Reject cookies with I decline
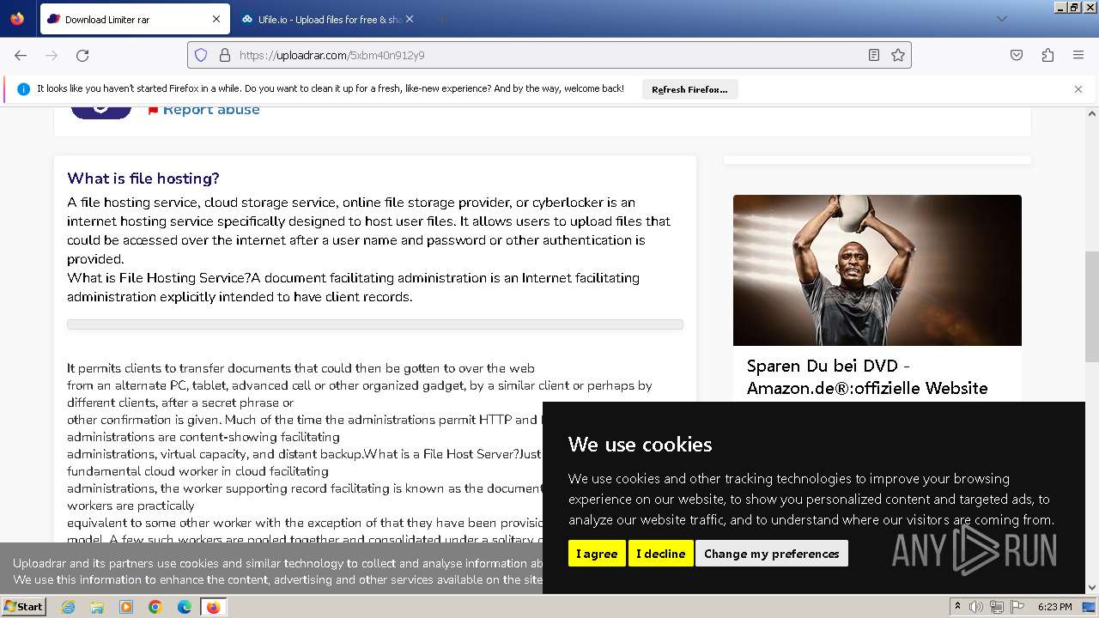 coord(660,554)
